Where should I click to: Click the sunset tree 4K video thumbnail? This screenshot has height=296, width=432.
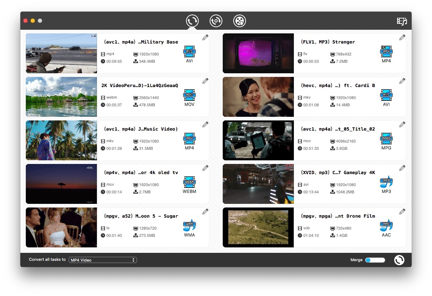61,184
